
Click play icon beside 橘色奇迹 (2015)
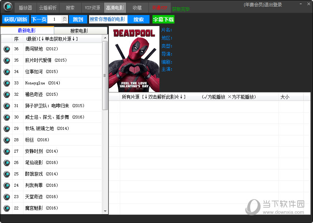click(x=7, y=95)
